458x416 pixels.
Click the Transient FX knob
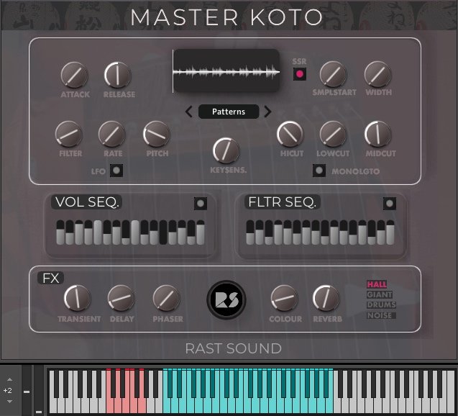(x=78, y=299)
